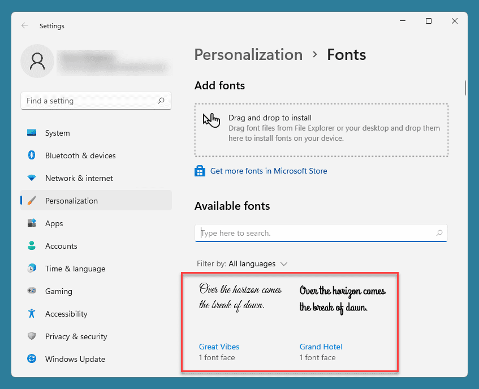This screenshot has width=479, height=389.
Task: Open Accessibility settings
Action: [96, 314]
